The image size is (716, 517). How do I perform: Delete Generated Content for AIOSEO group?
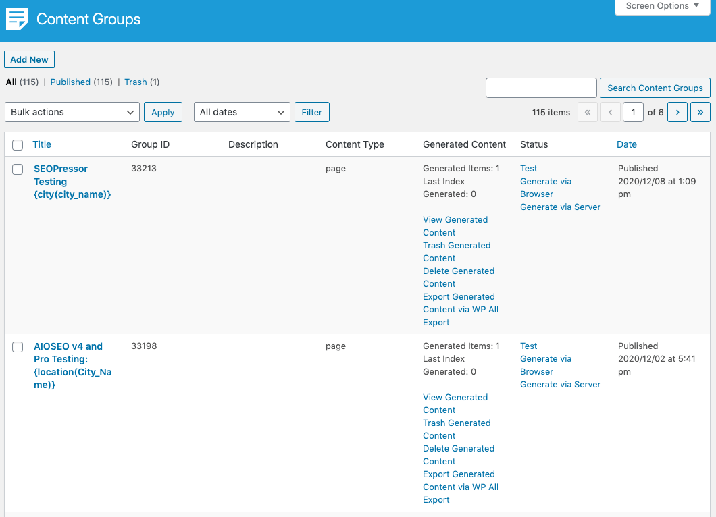click(x=459, y=455)
